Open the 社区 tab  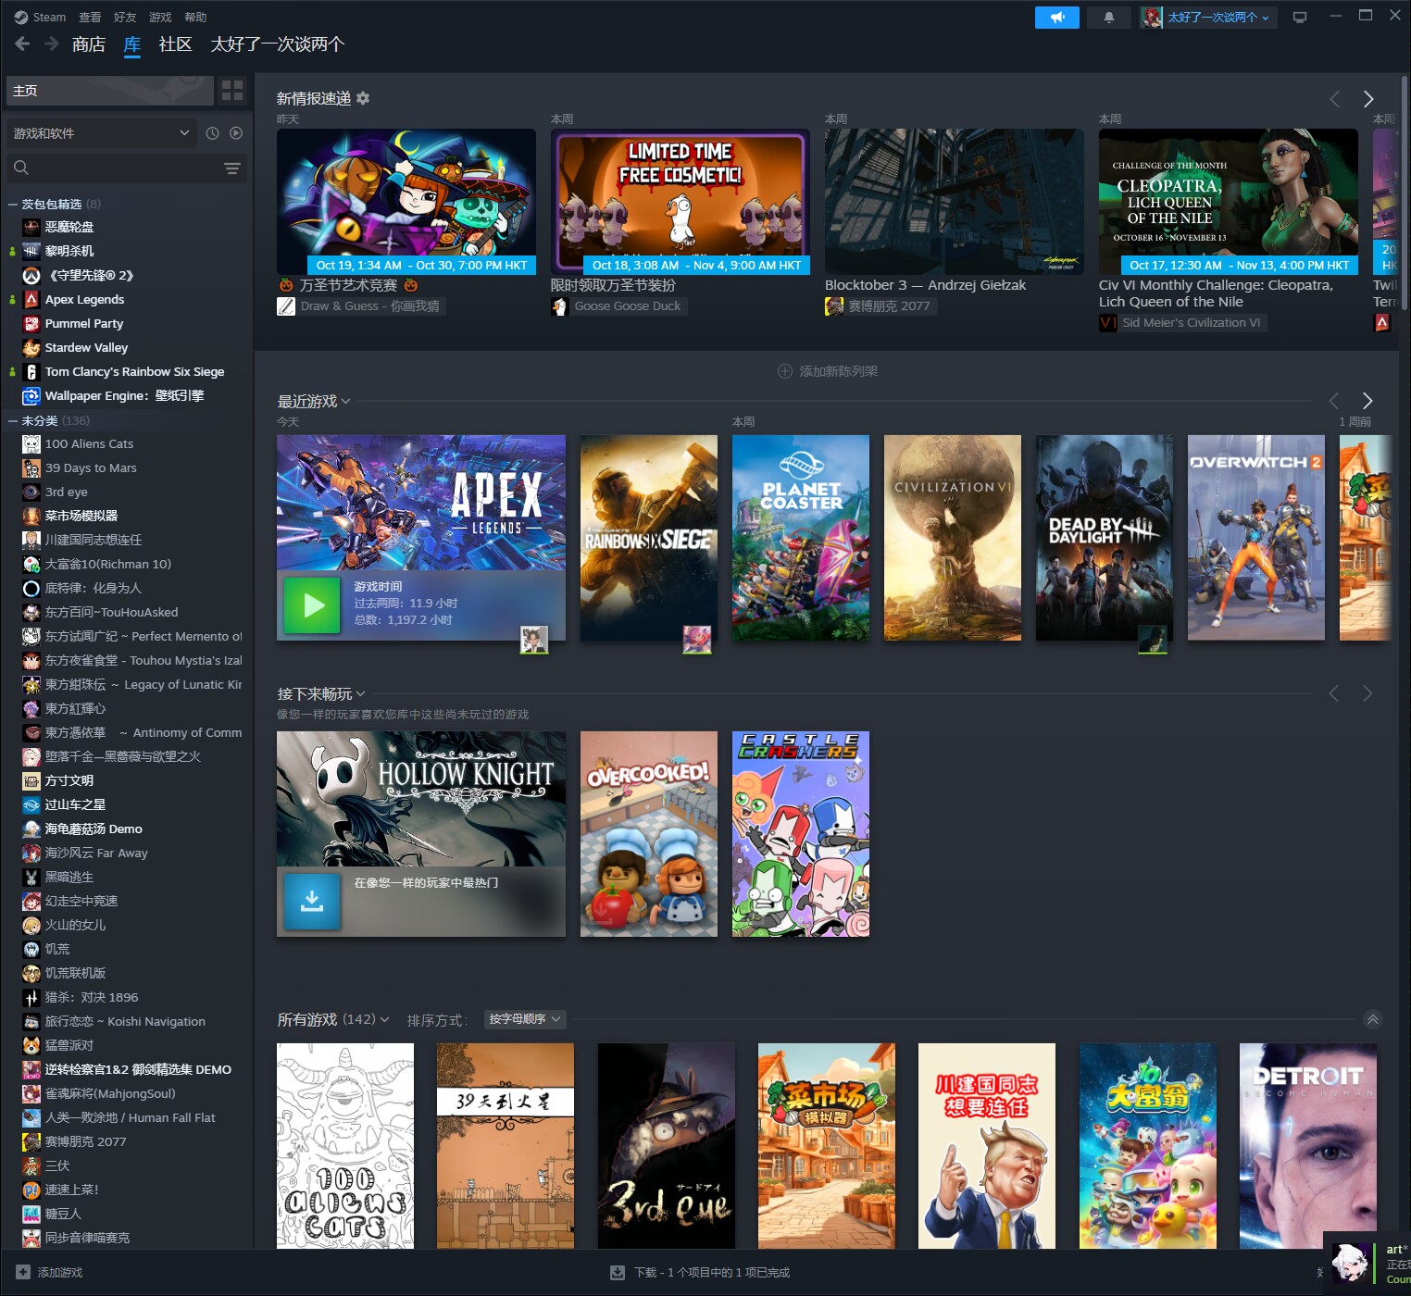[x=175, y=44]
